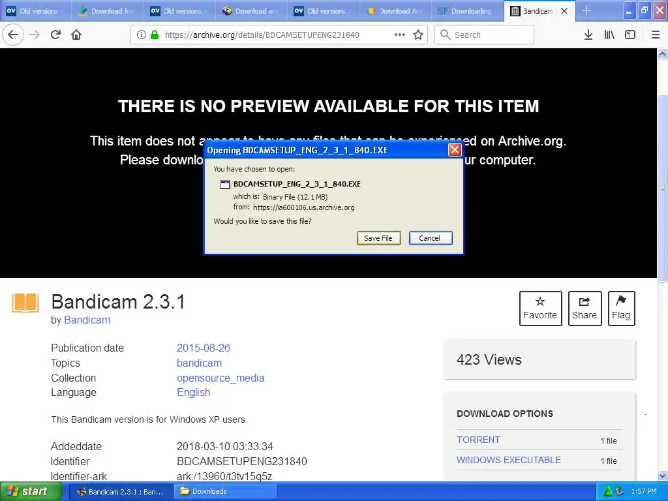Reload the current page
The height and width of the screenshot is (501, 668).
point(56,35)
